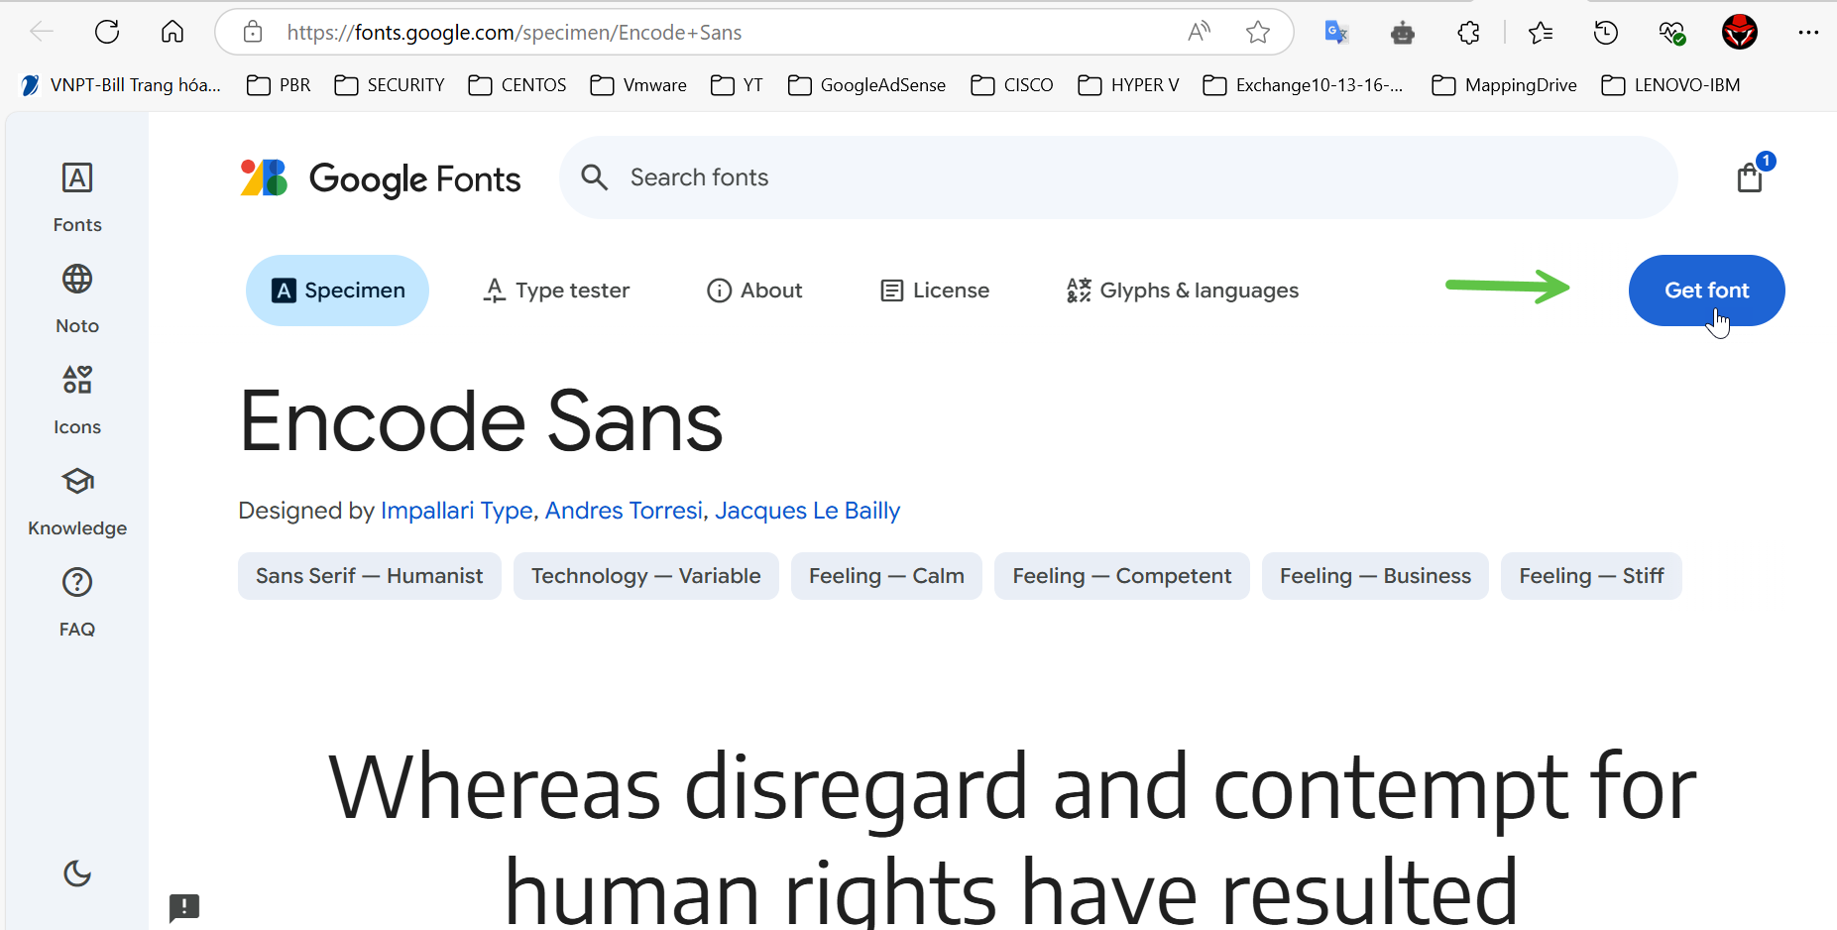This screenshot has width=1837, height=930.
Task: Open designer Impallari Type link
Action: 457,511
